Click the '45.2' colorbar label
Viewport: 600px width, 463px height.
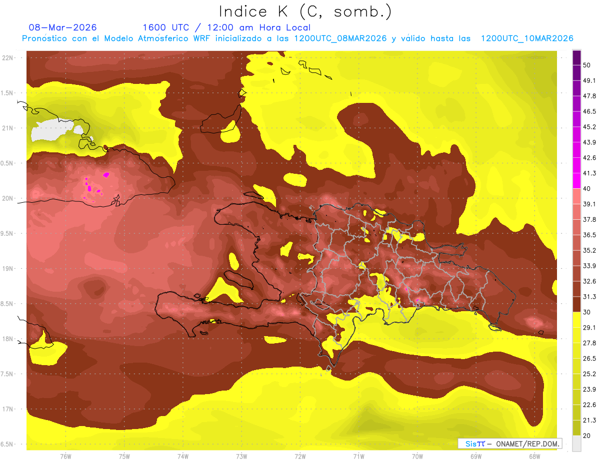[x=589, y=127]
